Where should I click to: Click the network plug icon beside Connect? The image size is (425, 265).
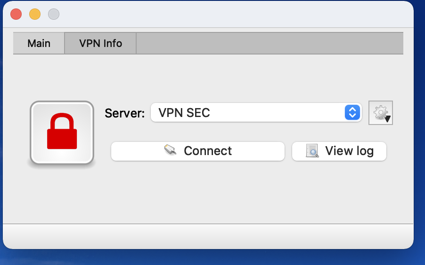[171, 150]
